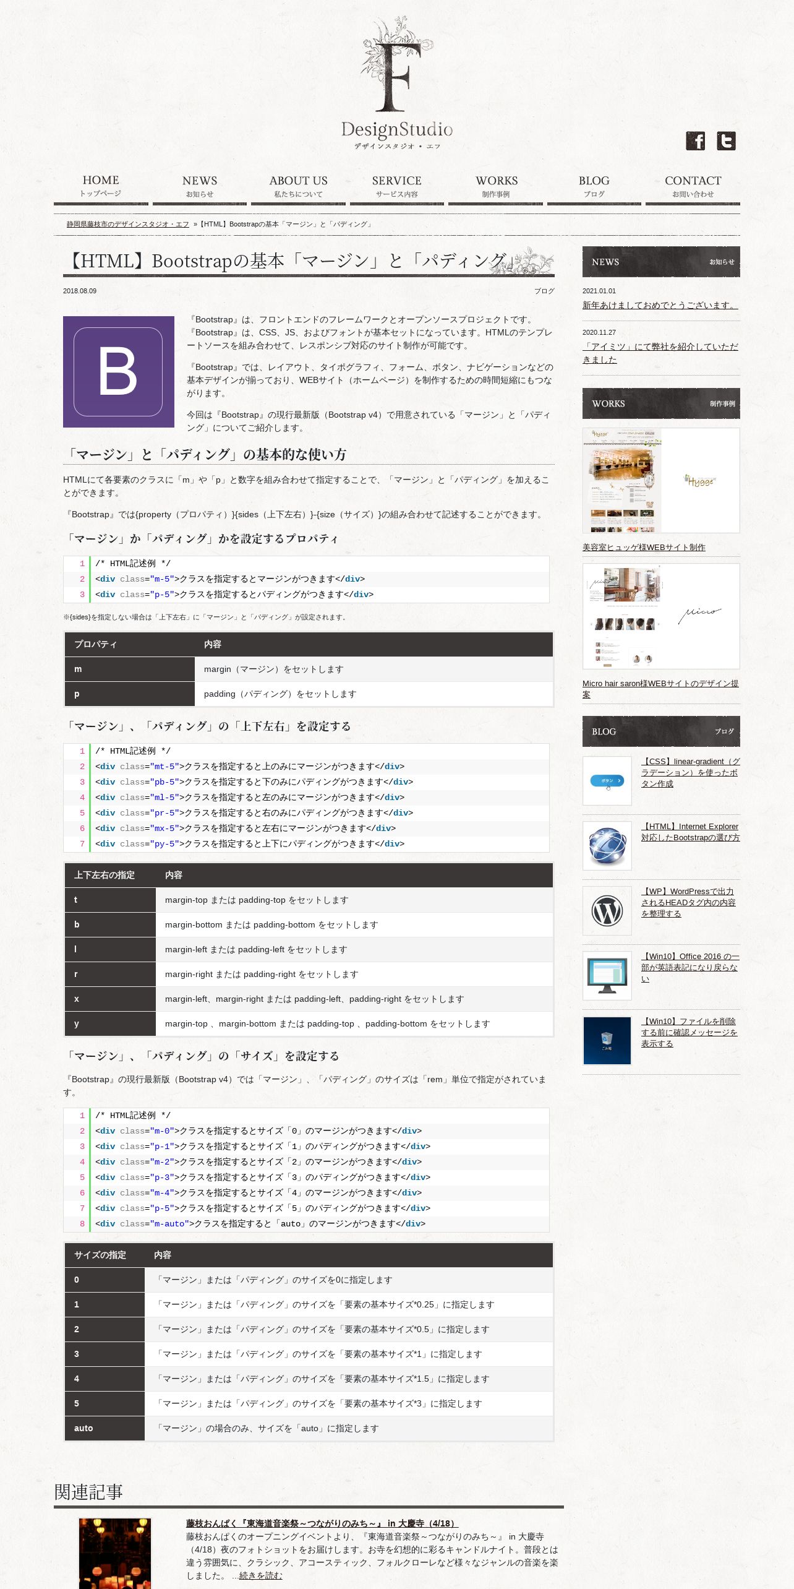Click the recycle bin thumbnail for file deletion post
794x1589 pixels.
(607, 1041)
